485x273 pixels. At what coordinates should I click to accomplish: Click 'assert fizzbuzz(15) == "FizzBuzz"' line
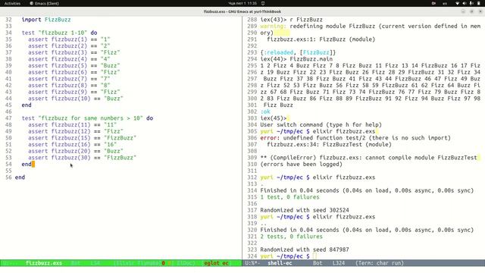click(x=83, y=138)
